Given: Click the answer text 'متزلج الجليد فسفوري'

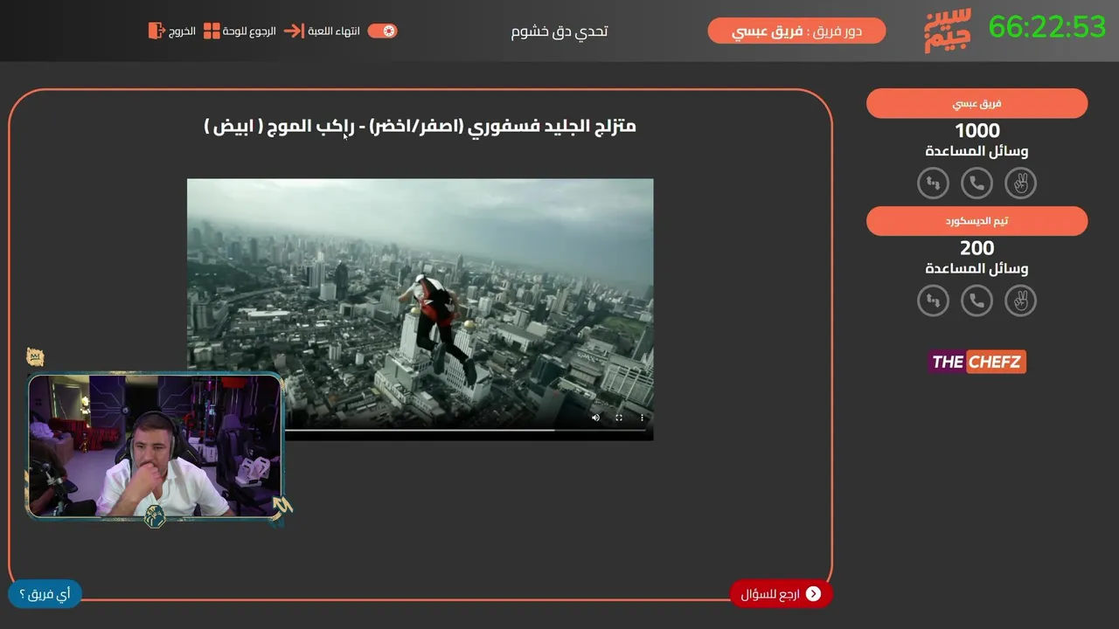Looking at the screenshot, I should pyautogui.click(x=553, y=126).
